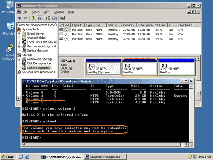Click the Computer Management title bar icon
The width and height of the screenshot is (213, 160).
18,6
